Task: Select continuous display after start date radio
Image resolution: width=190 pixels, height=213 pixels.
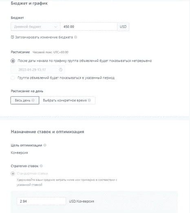Action: [13, 61]
